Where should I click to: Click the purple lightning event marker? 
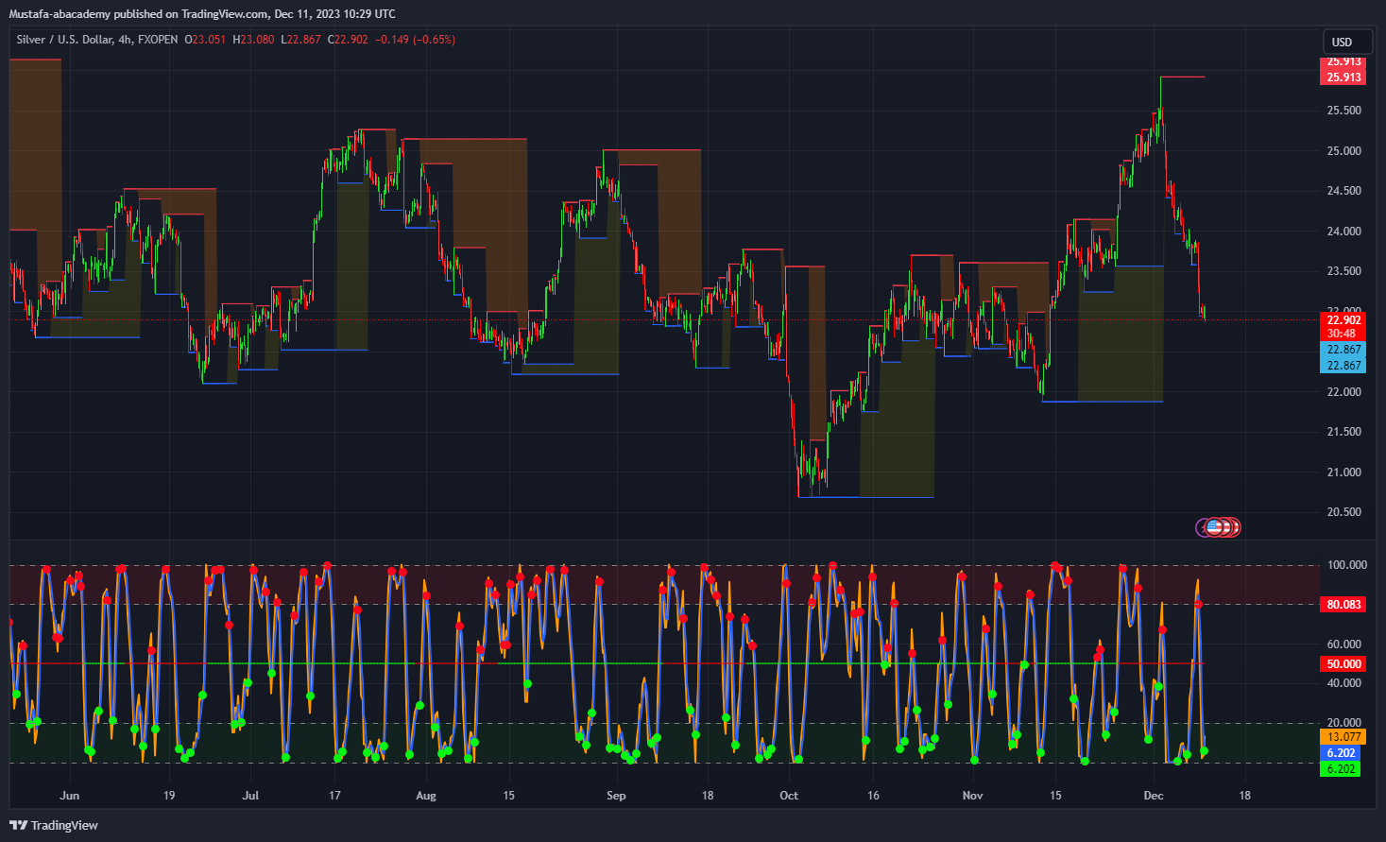[x=1202, y=527]
